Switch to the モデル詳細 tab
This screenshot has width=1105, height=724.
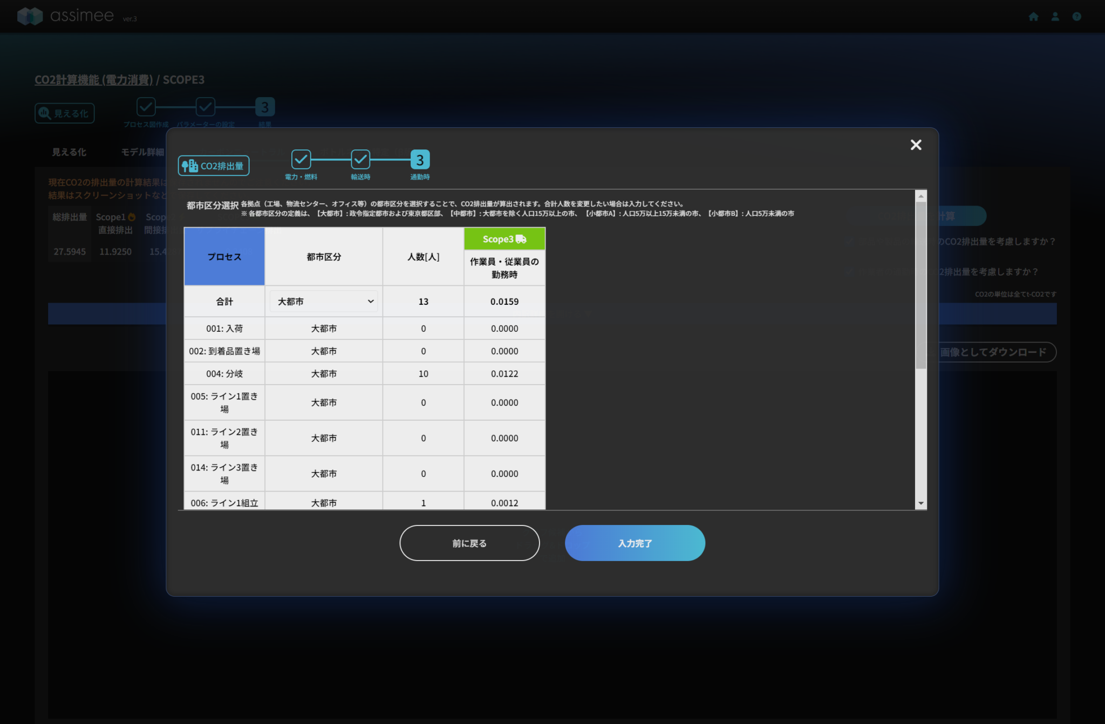point(142,152)
